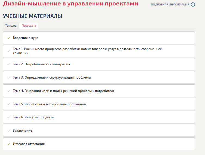This screenshot has width=205, height=155.
Task: Click the checkmark icon beside Тема 4
Action: (x=9, y=91)
